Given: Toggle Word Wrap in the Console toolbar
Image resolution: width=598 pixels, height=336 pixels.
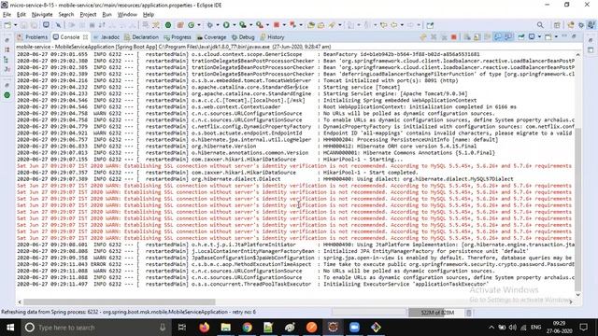Looking at the screenshot, I should coord(488,37).
